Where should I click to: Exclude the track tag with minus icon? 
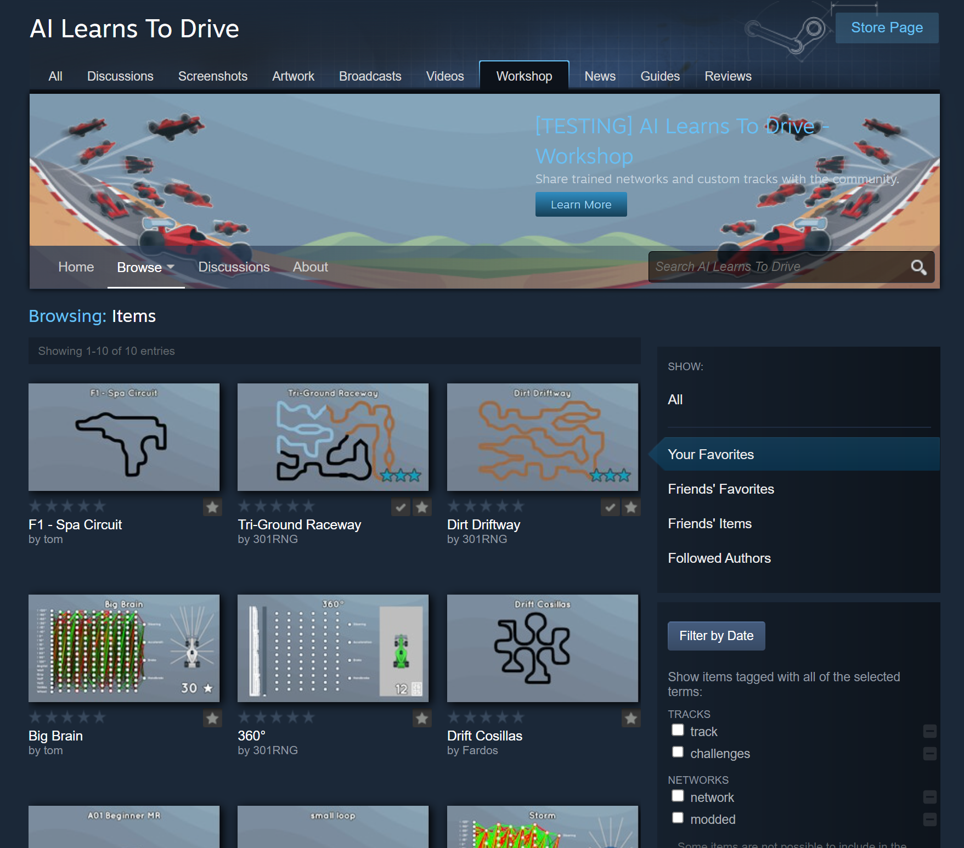pyautogui.click(x=929, y=731)
